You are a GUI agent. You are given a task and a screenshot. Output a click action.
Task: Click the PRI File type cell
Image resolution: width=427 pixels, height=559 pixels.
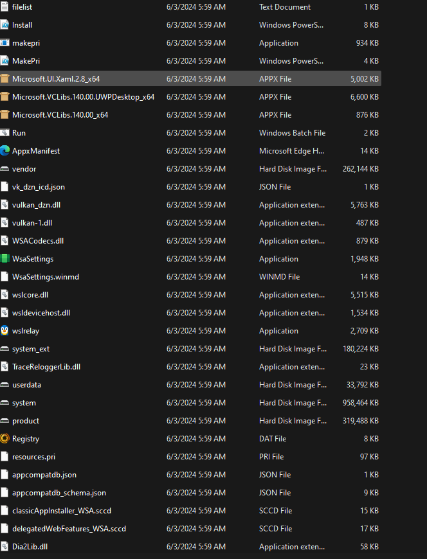271,457
